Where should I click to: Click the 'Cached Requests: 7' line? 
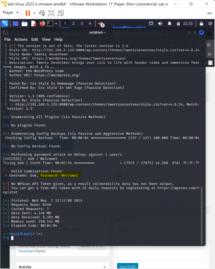[x=30, y=209]
